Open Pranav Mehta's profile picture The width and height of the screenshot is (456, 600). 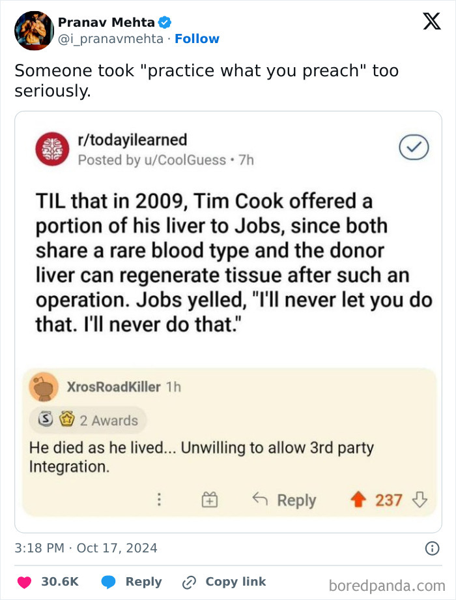[x=34, y=30]
